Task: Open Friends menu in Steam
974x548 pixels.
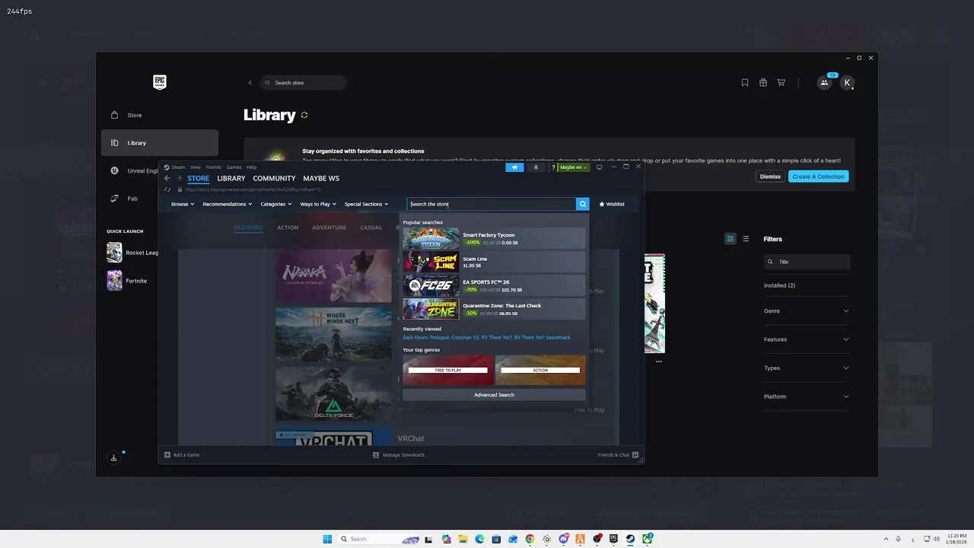Action: pyautogui.click(x=214, y=167)
